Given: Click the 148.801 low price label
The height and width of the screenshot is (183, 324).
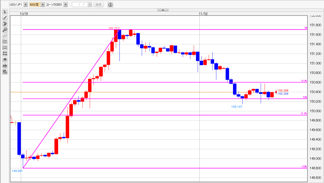Looking at the screenshot, I should pyautogui.click(x=17, y=171).
